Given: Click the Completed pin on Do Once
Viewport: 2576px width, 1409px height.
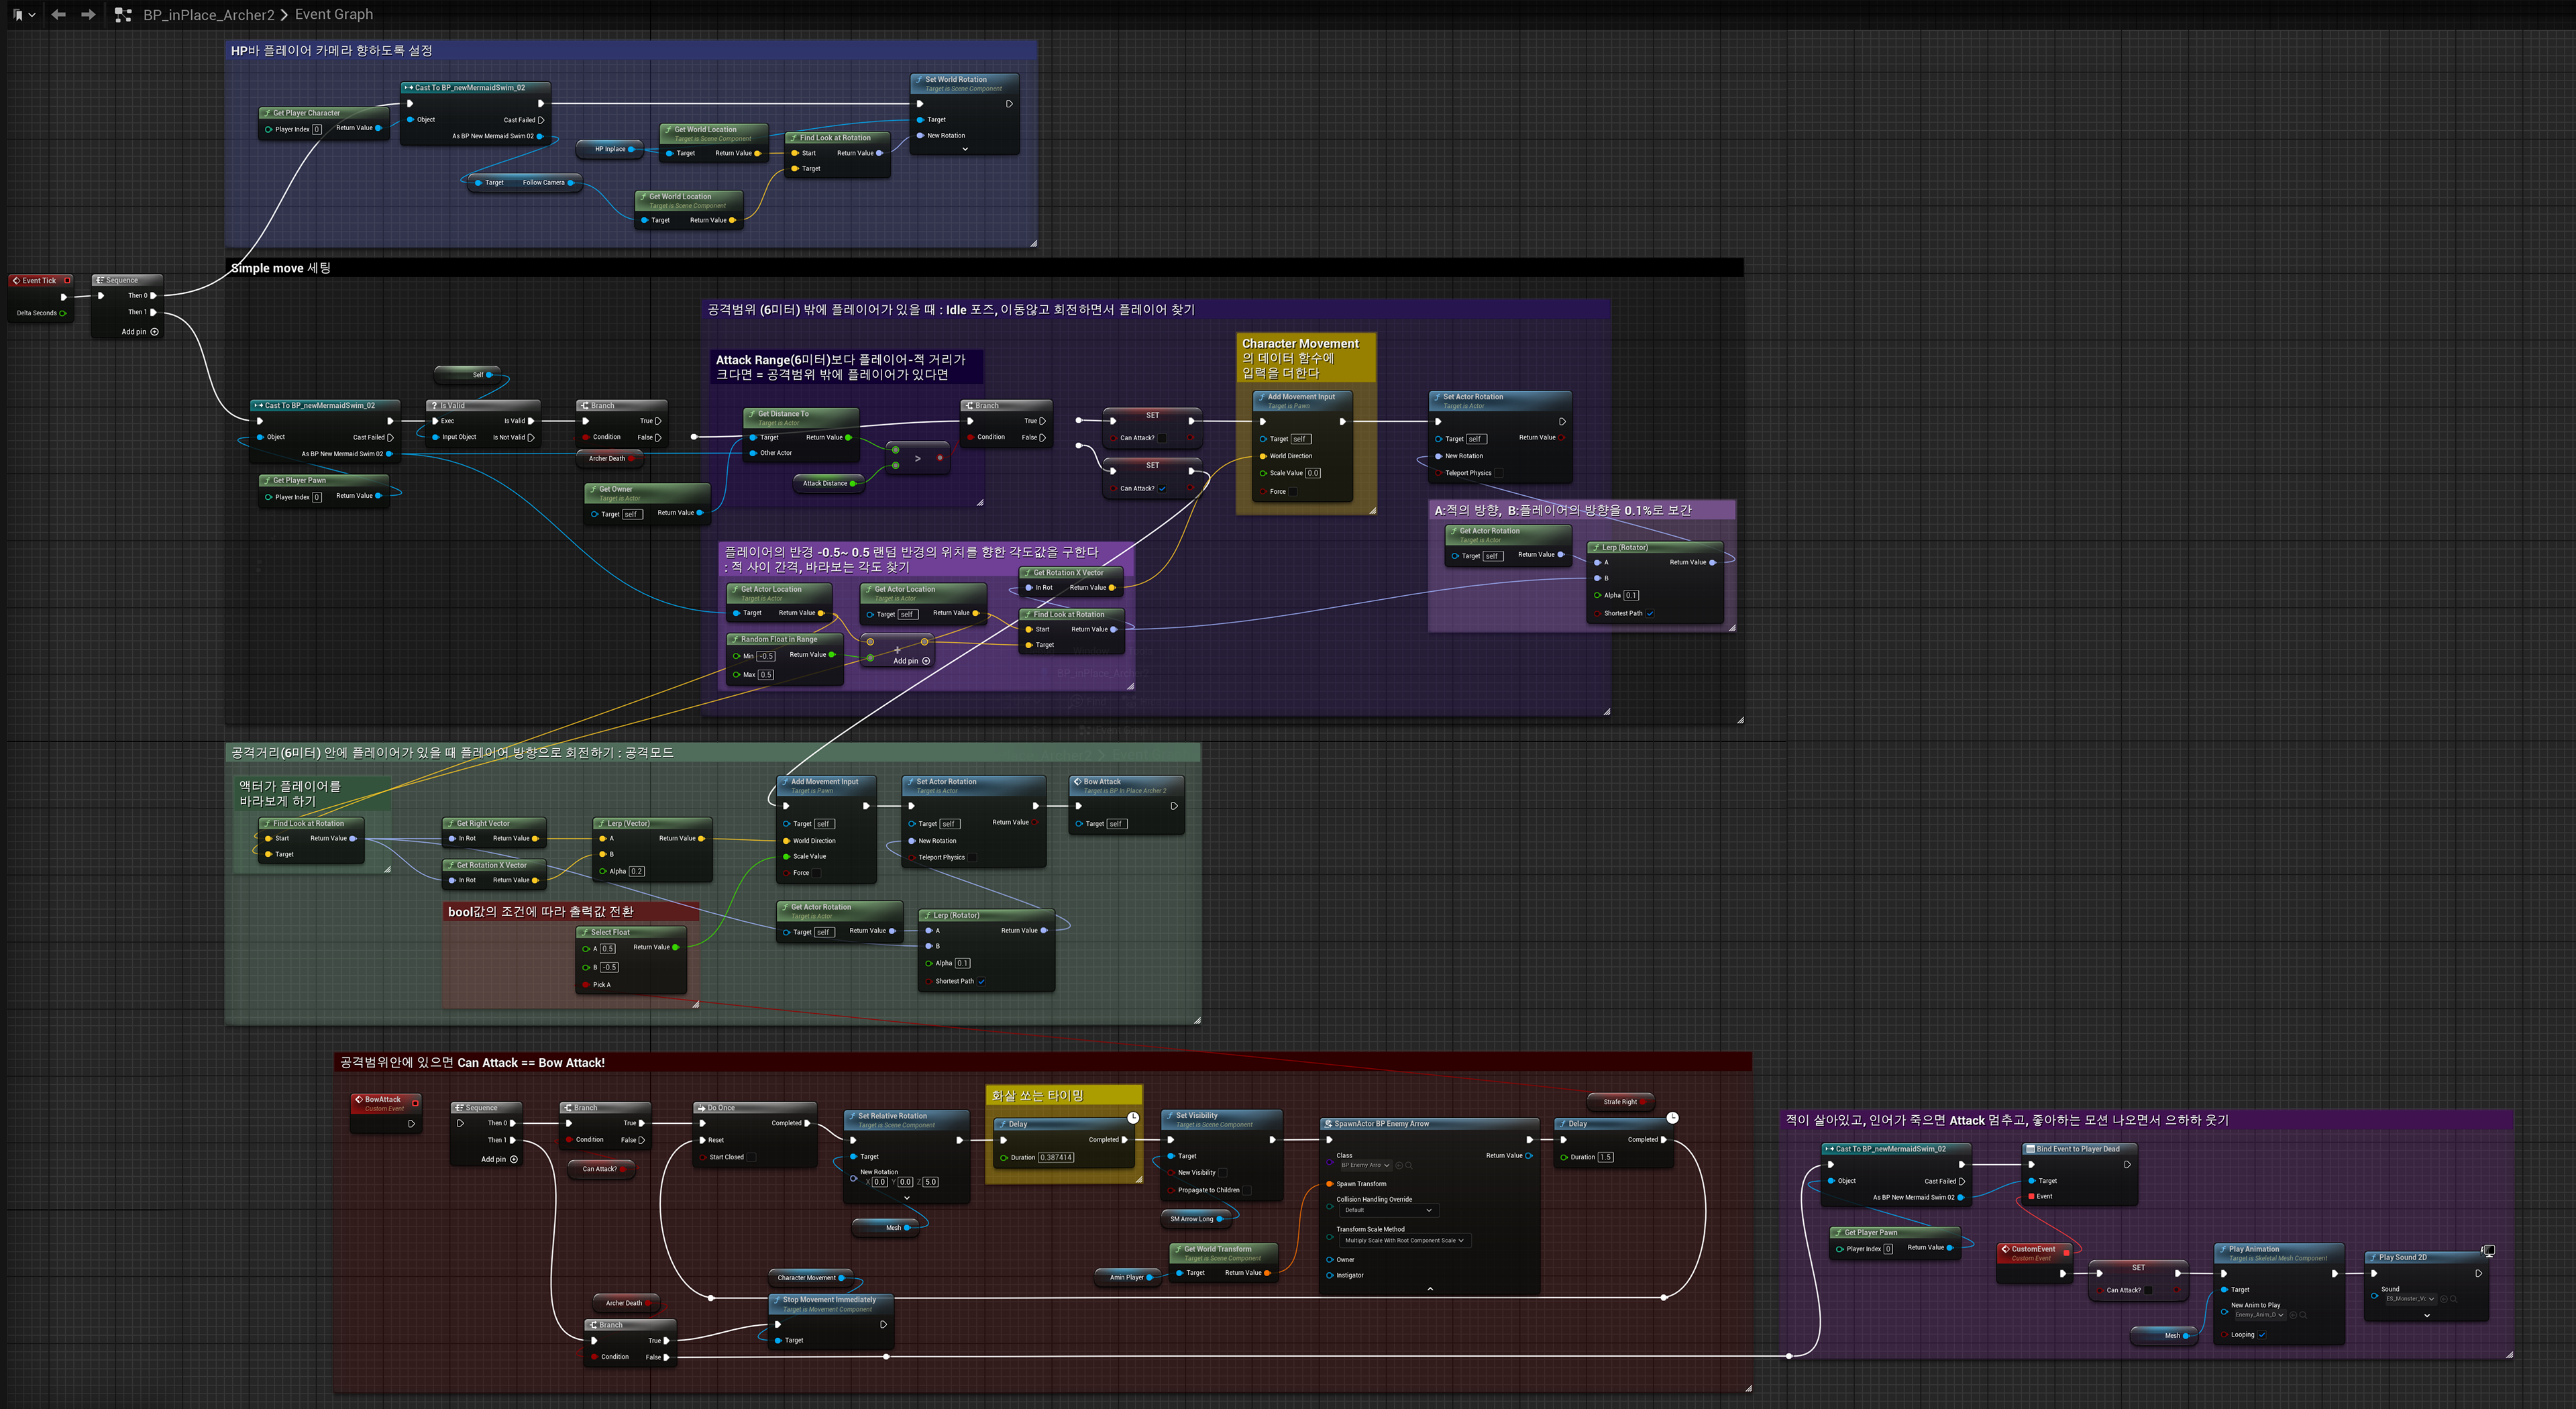Looking at the screenshot, I should (x=808, y=1123).
